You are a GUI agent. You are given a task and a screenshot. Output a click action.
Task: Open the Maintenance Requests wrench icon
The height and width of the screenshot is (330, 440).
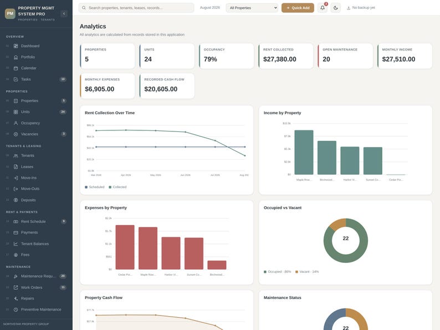16,276
